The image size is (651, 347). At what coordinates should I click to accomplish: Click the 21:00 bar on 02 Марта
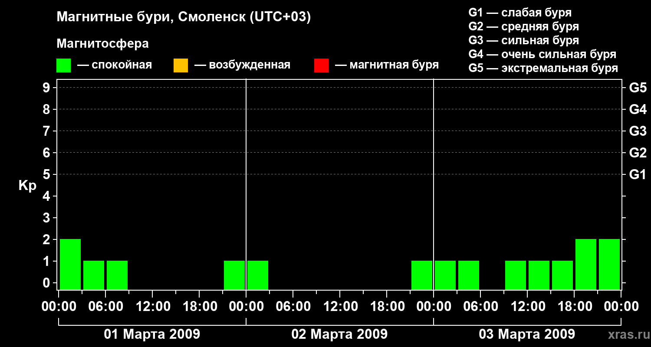click(422, 275)
